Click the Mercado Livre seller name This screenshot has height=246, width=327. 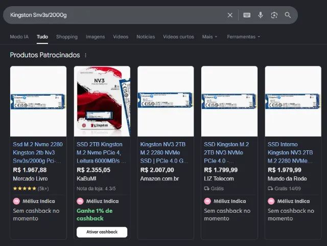click(30, 179)
